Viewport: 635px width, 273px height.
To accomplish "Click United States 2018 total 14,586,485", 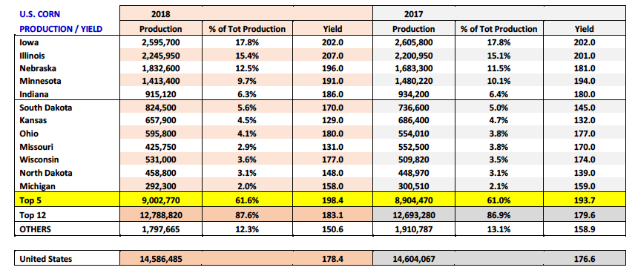I will click(161, 259).
